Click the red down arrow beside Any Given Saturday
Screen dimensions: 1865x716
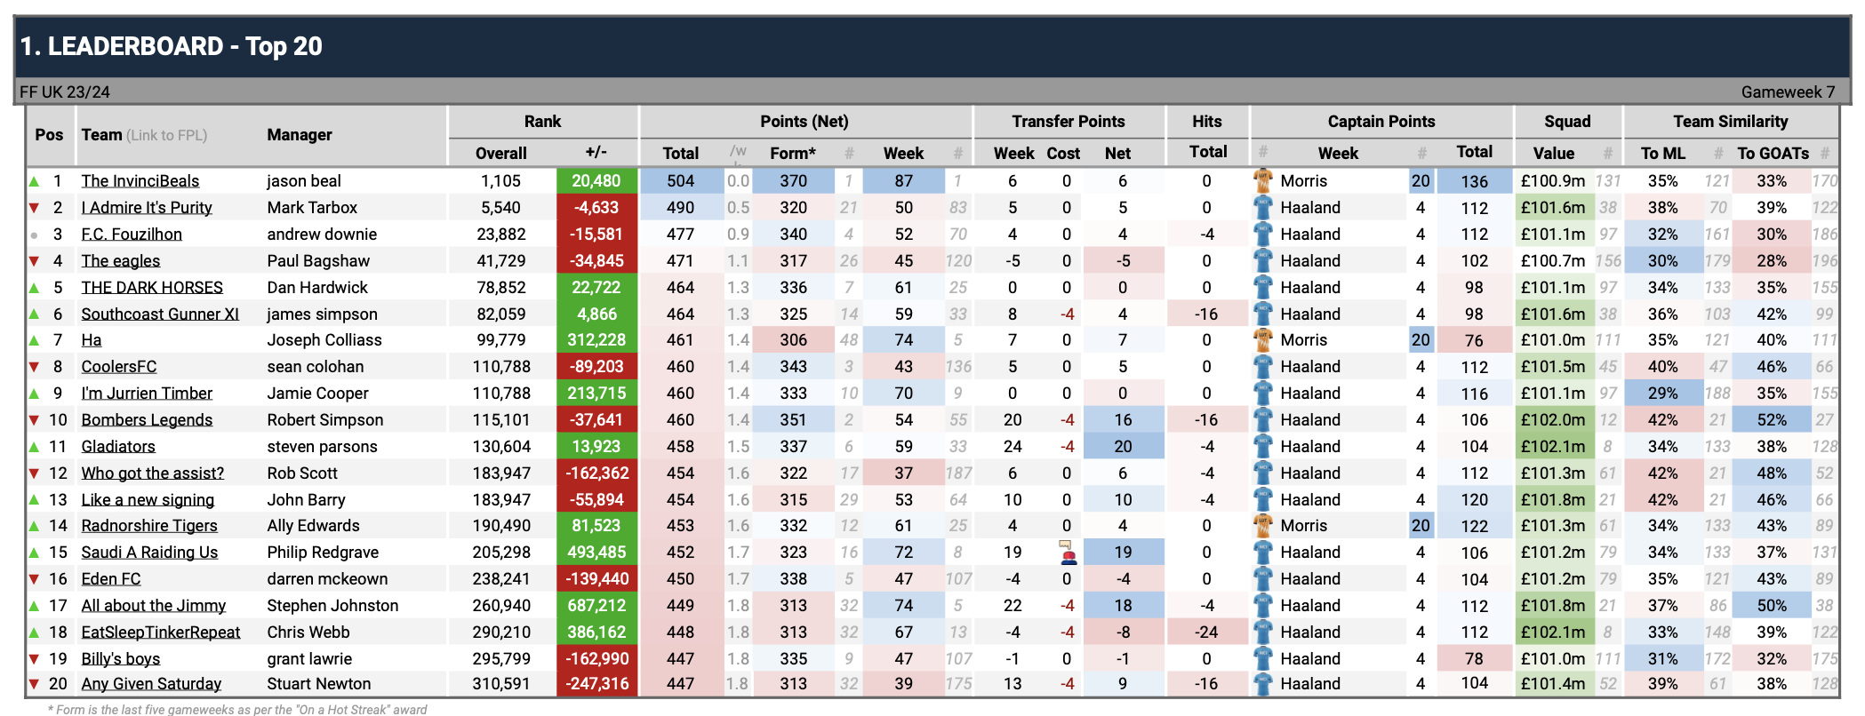click(35, 684)
